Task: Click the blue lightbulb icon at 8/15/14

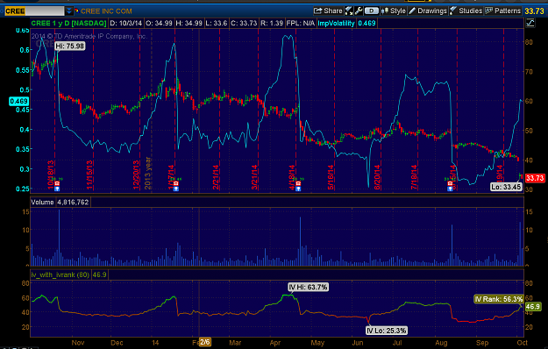Action: pos(451,189)
